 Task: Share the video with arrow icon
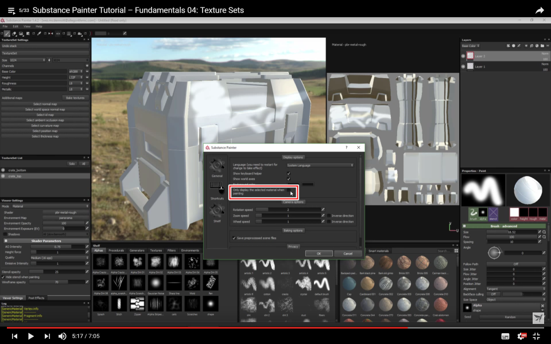540,10
